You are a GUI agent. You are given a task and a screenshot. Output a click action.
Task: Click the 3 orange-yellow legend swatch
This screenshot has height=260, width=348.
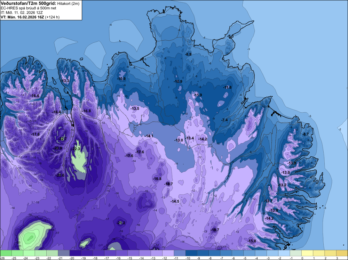342,253
